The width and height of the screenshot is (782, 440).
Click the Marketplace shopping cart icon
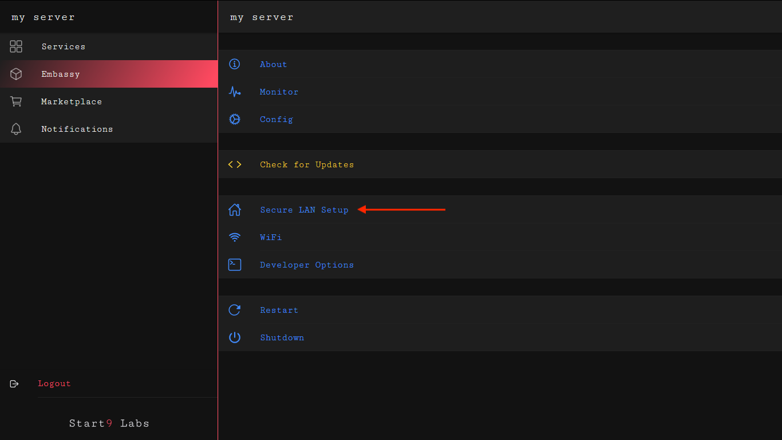tap(16, 101)
